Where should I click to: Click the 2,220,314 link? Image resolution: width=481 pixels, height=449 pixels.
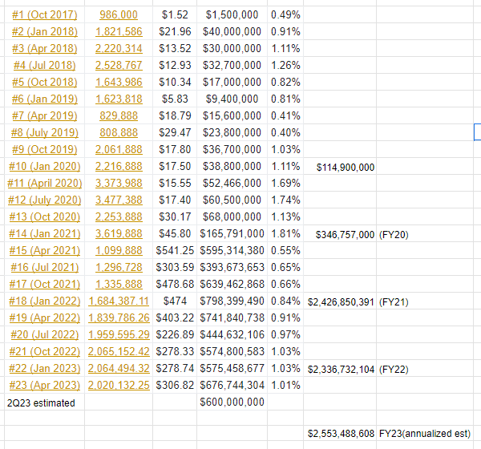(x=119, y=48)
